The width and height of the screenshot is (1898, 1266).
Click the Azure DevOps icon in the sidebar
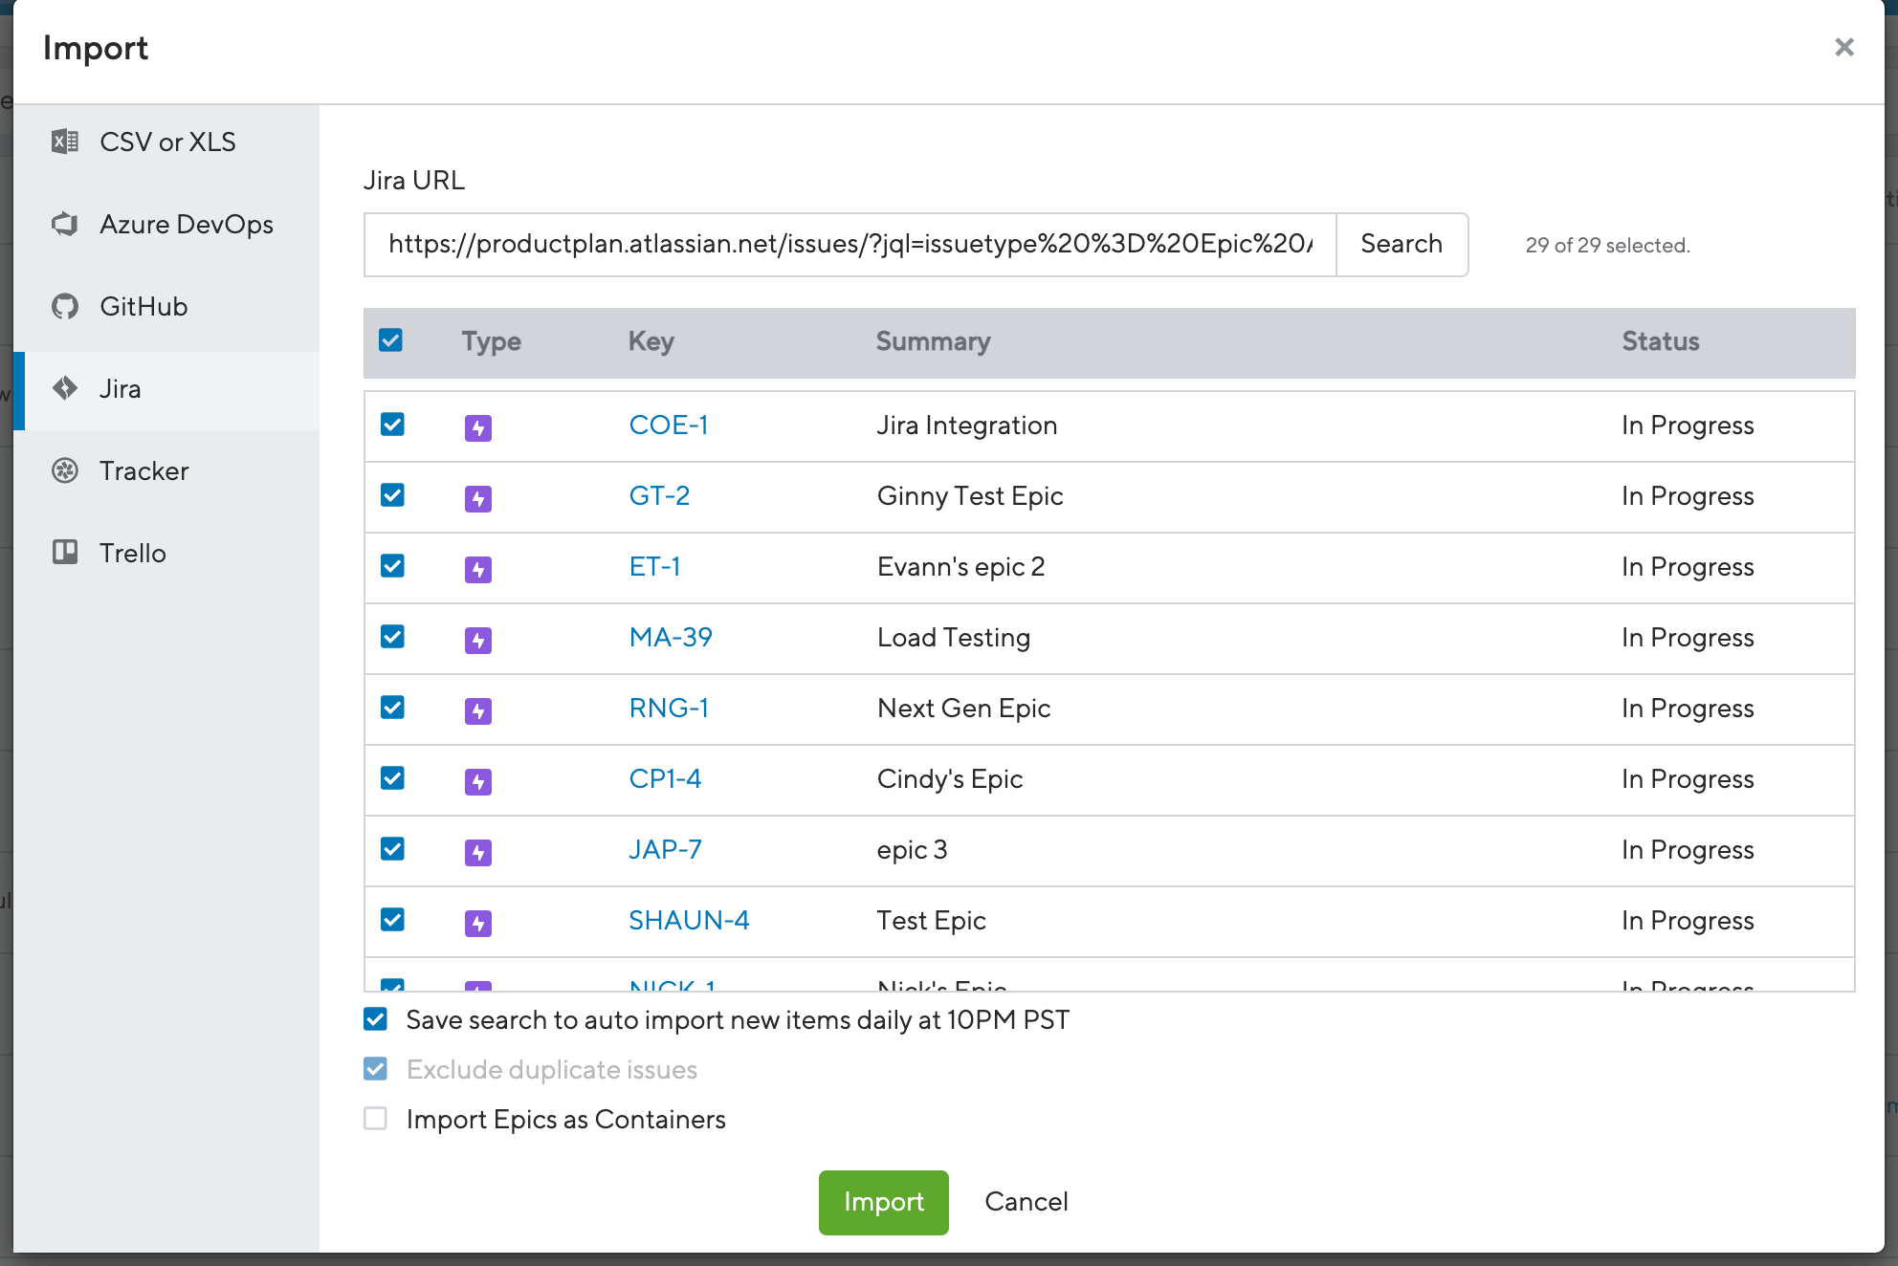tap(64, 224)
